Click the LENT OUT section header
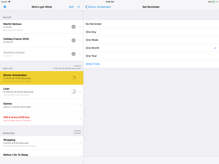Screen dimensions: 219x164 click(x=8, y=69)
